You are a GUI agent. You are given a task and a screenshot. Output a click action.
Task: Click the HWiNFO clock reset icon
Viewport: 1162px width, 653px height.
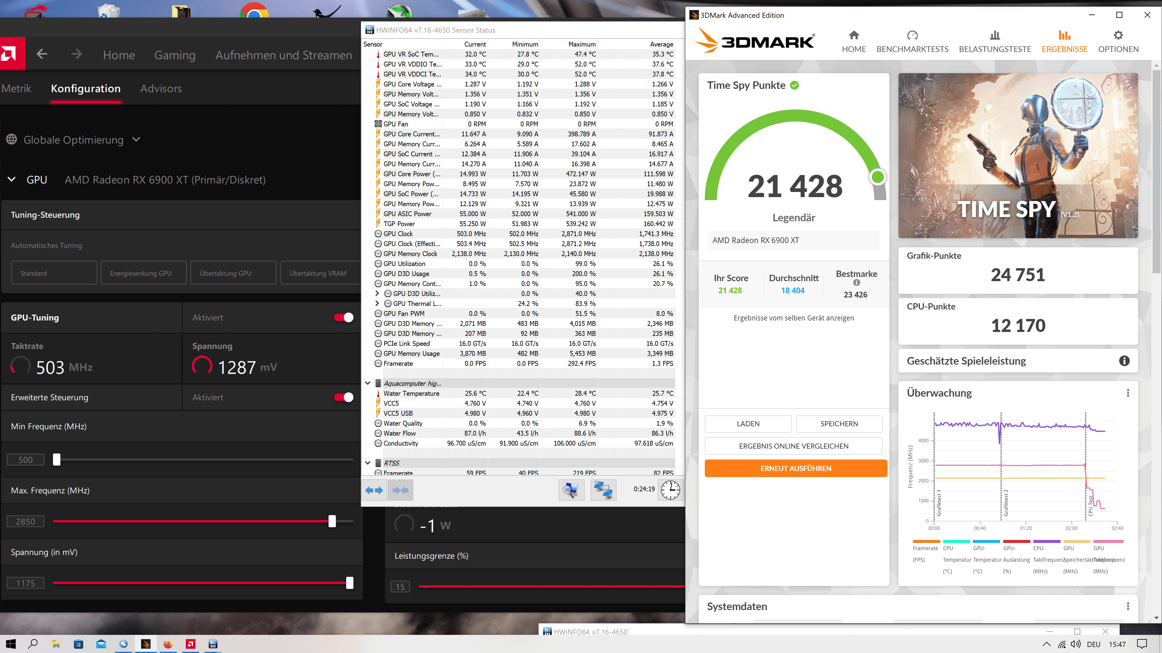670,490
